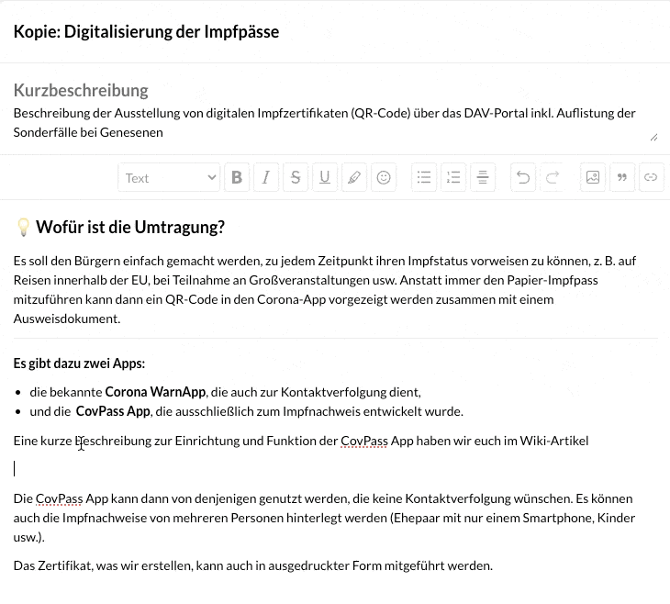
Task: Open the Text style dropdown
Action: 169,178
